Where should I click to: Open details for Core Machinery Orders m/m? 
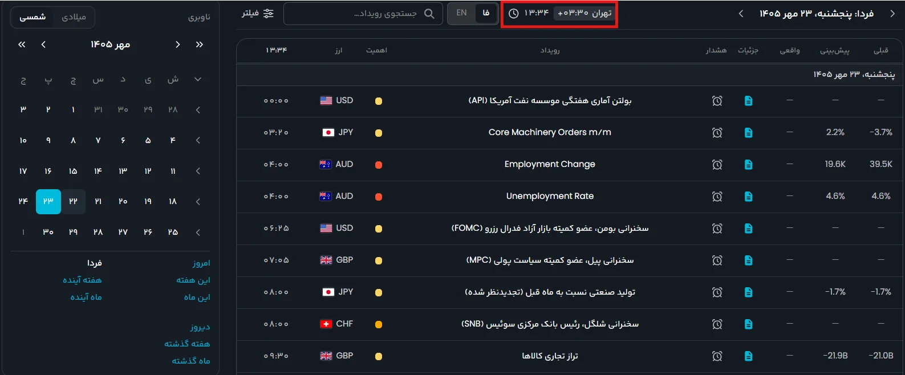coord(748,133)
